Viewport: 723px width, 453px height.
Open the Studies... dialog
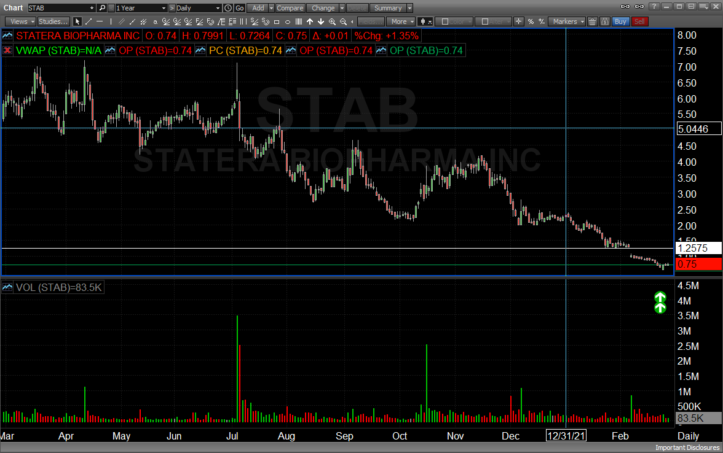[x=53, y=21]
